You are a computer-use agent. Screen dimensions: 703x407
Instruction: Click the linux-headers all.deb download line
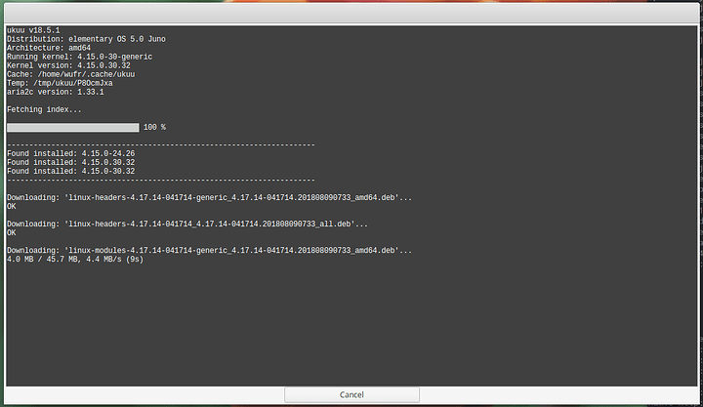187,224
